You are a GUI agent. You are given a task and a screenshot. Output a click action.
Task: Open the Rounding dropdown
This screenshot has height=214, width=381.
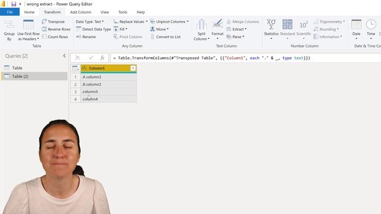pos(326,29)
